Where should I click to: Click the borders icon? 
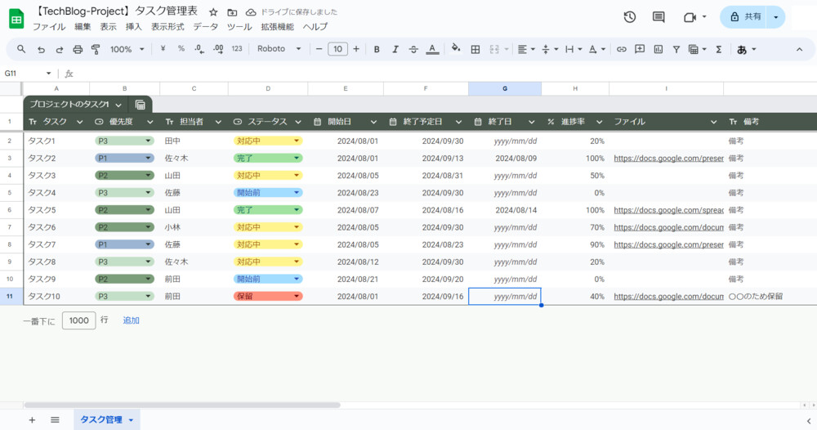[475, 49]
